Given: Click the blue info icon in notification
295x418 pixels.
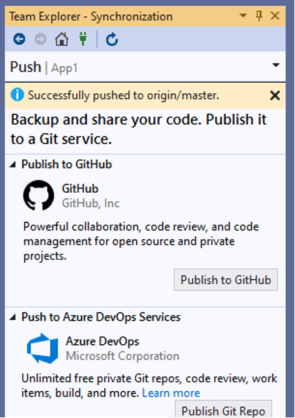Looking at the screenshot, I should pos(17,95).
